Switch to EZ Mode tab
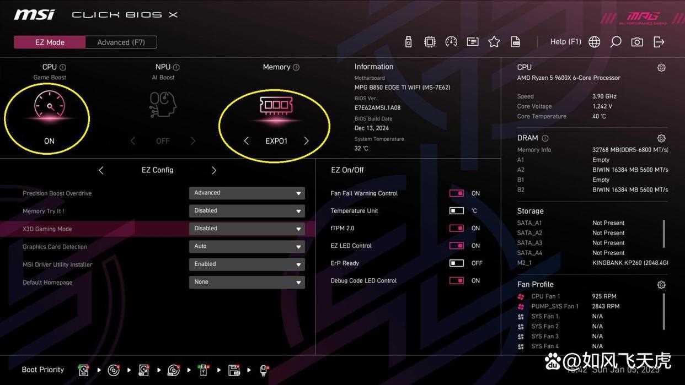This screenshot has height=385, width=685. click(x=50, y=42)
